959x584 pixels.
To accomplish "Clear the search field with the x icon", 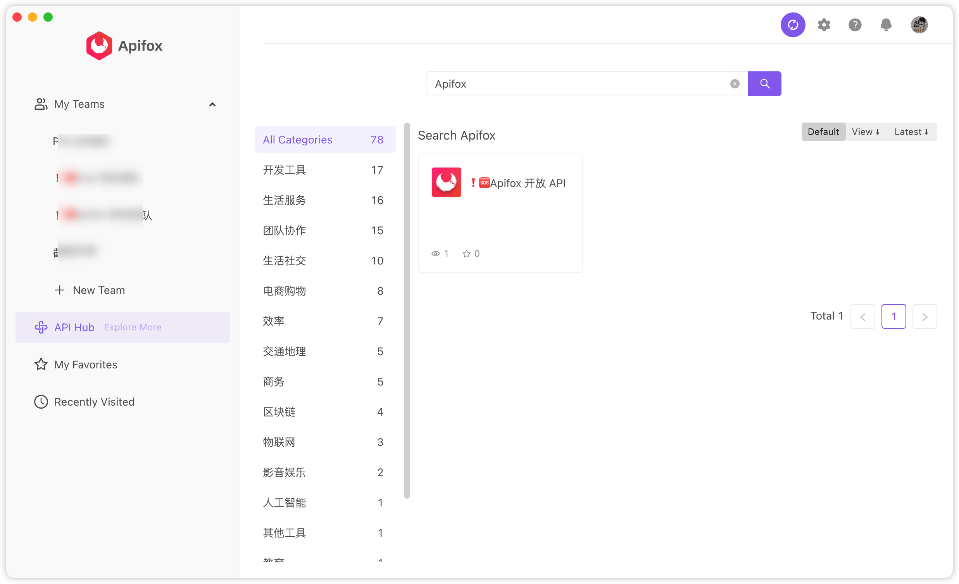I will (x=735, y=84).
